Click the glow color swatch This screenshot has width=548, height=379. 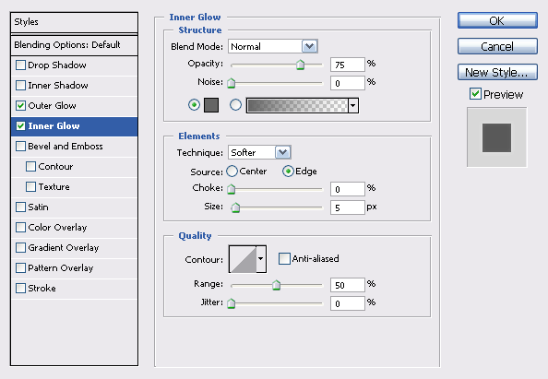(x=211, y=105)
